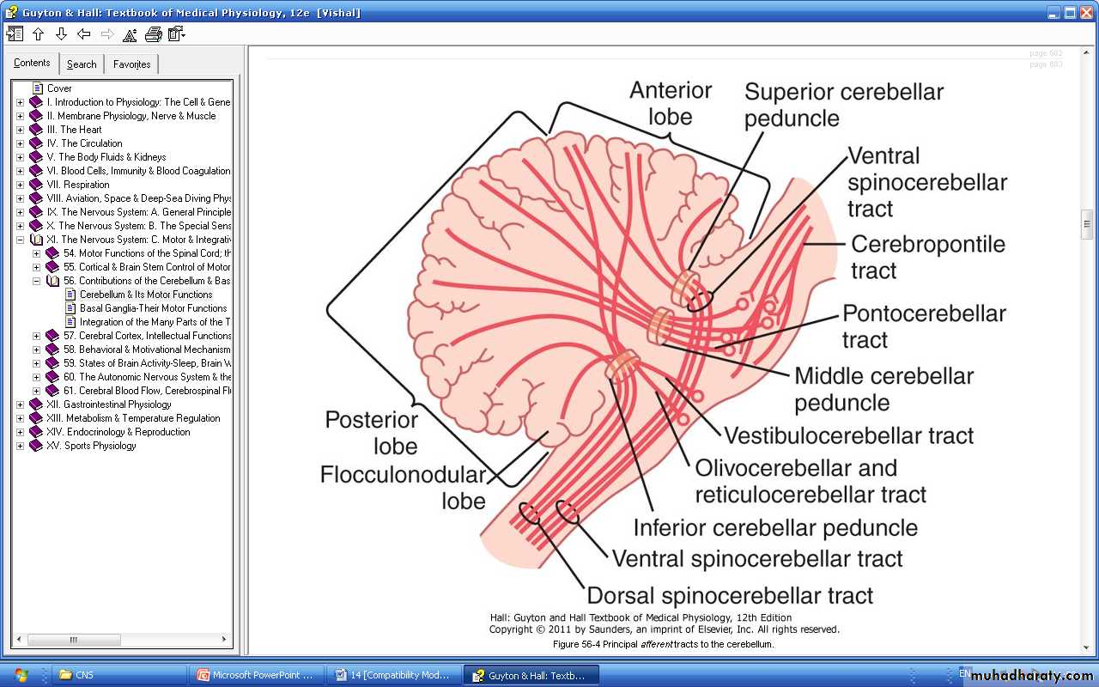
Task: Select Basal Ganglia-Their Motor Functions topic
Action: point(153,308)
